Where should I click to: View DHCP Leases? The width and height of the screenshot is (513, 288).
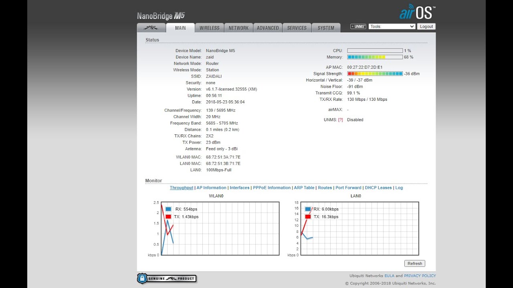click(x=378, y=188)
